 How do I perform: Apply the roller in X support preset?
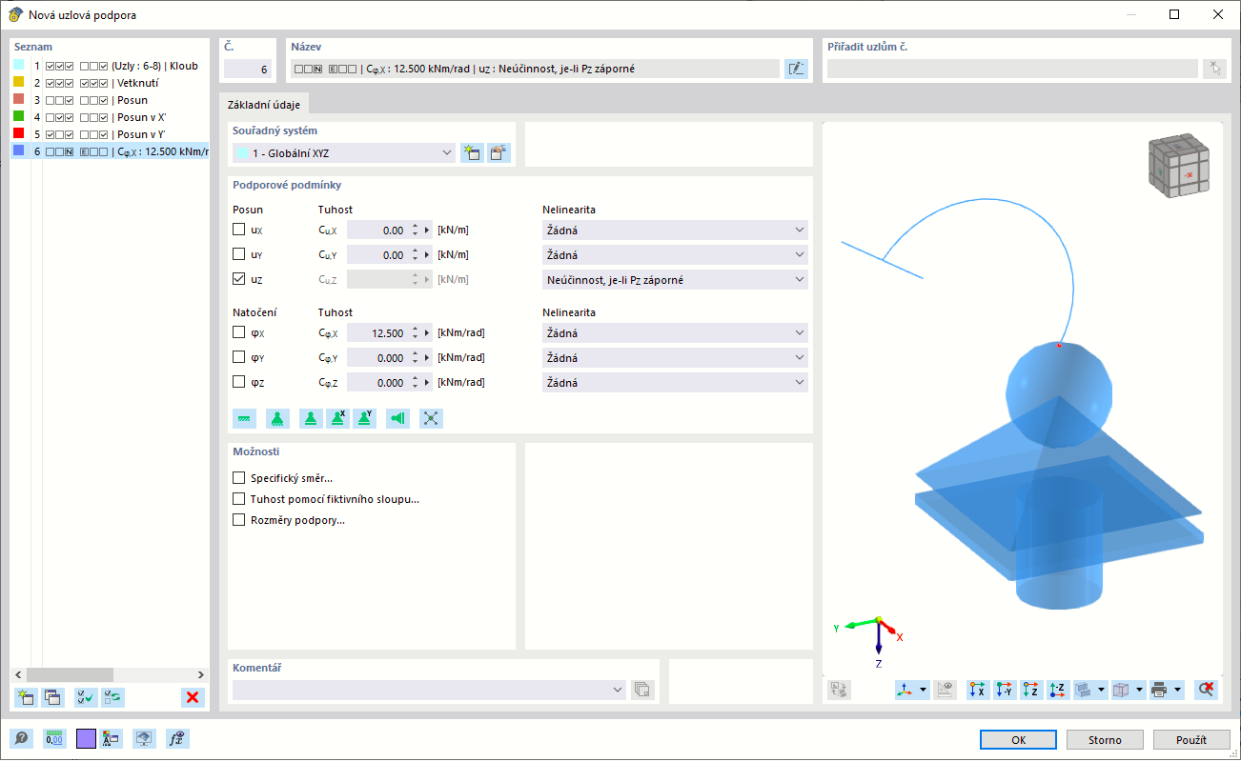point(337,418)
